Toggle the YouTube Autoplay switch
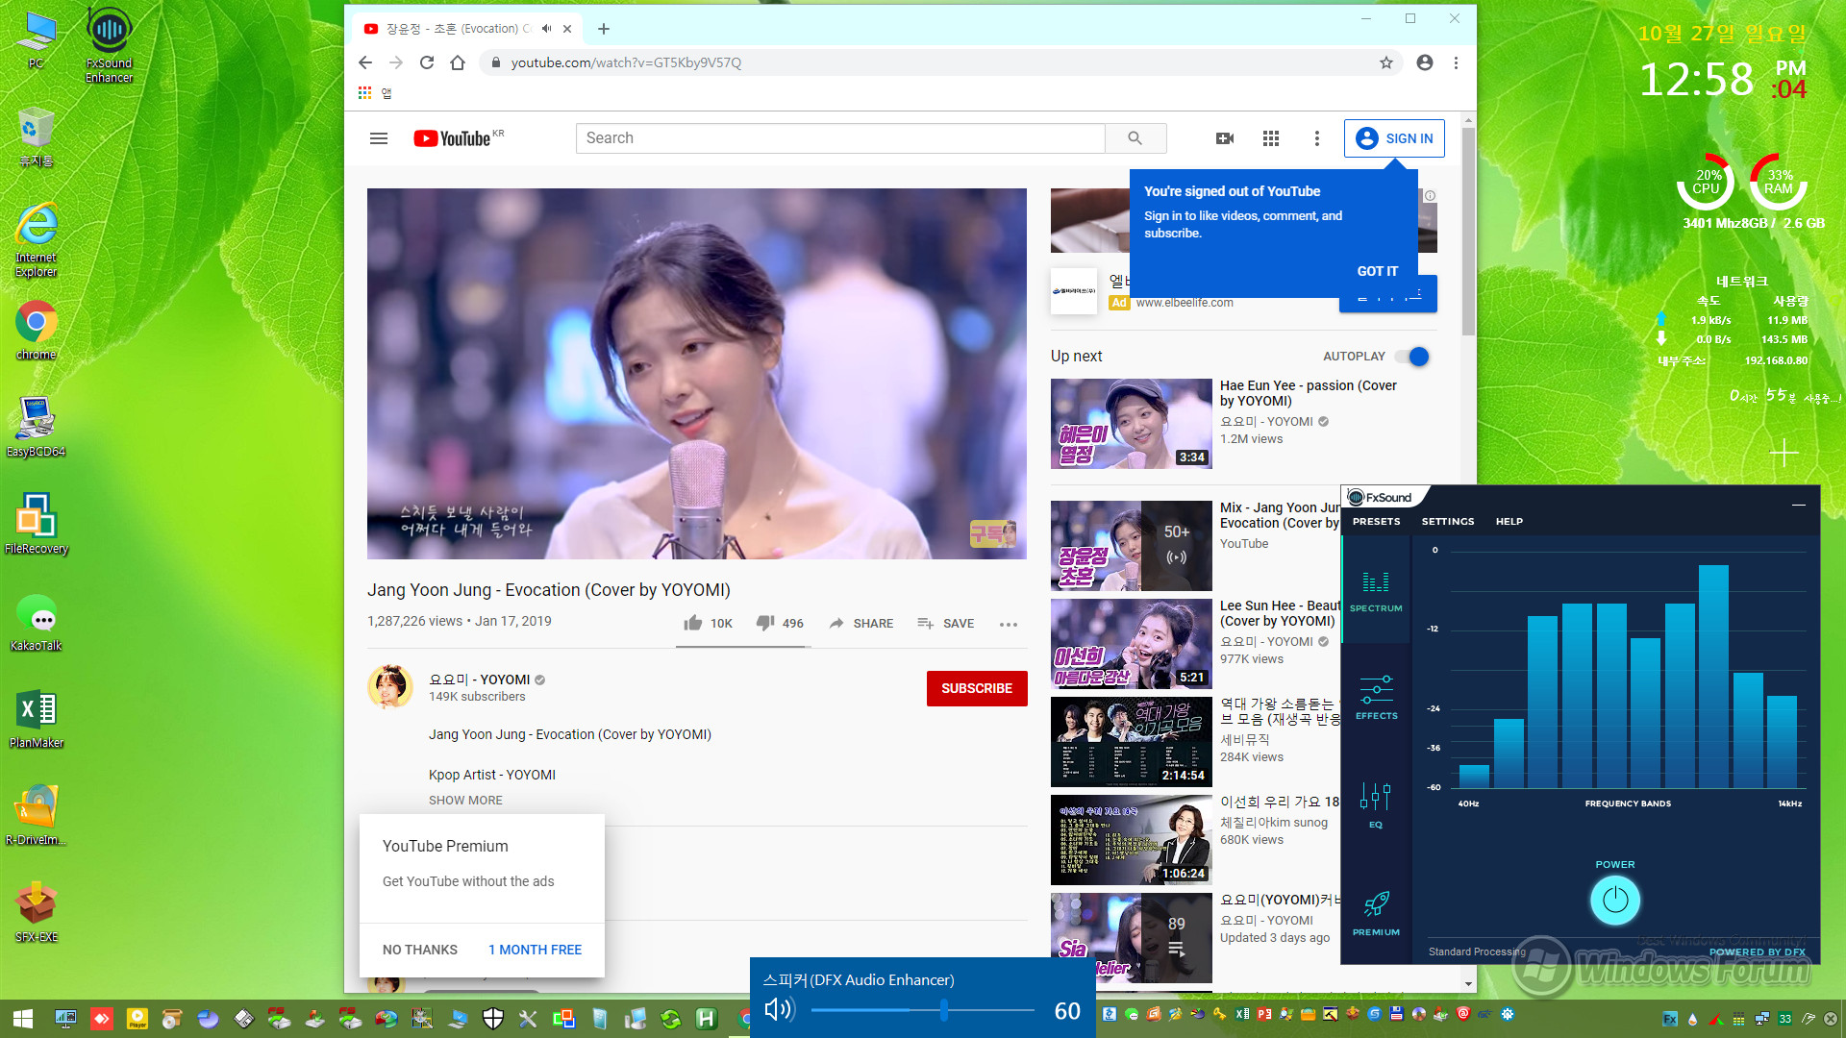 1412,357
